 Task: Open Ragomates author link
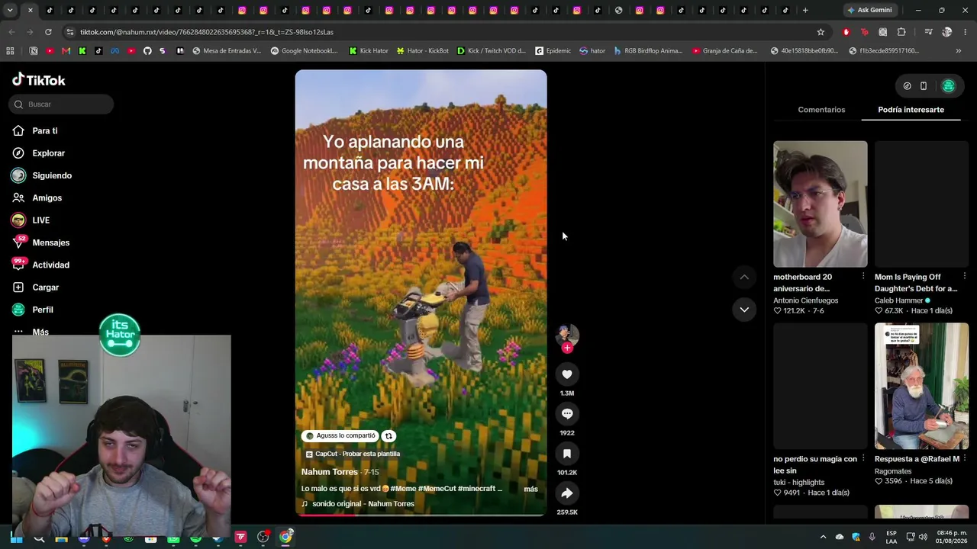tap(893, 471)
